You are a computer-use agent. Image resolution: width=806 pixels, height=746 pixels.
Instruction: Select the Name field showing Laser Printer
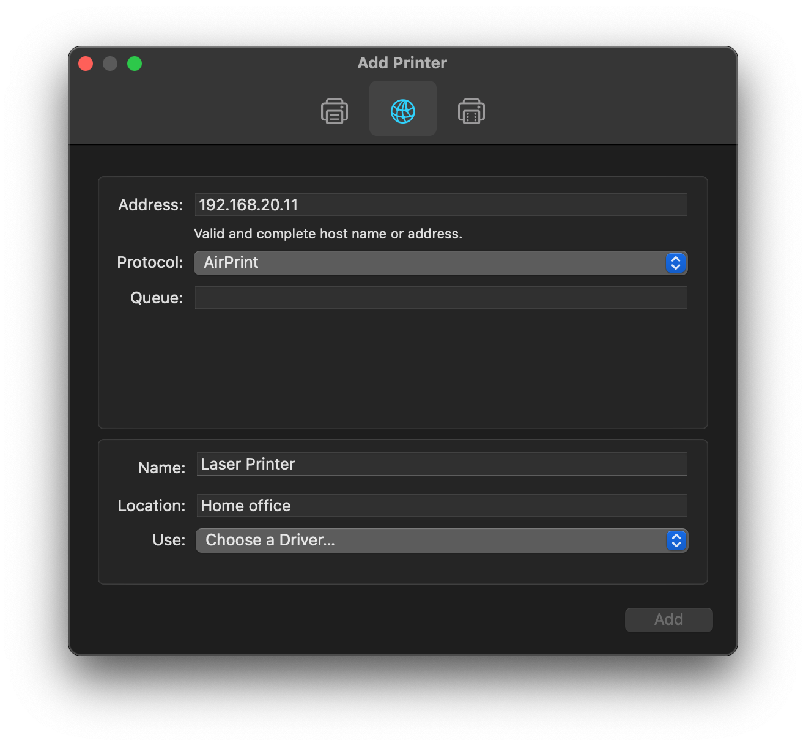[x=442, y=464]
